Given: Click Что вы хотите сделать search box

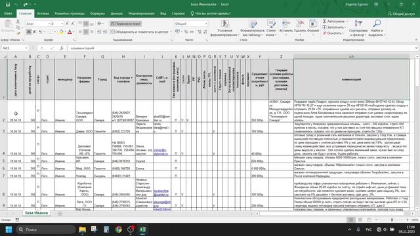Looking at the screenshot, I should pyautogui.click(x=211, y=14).
